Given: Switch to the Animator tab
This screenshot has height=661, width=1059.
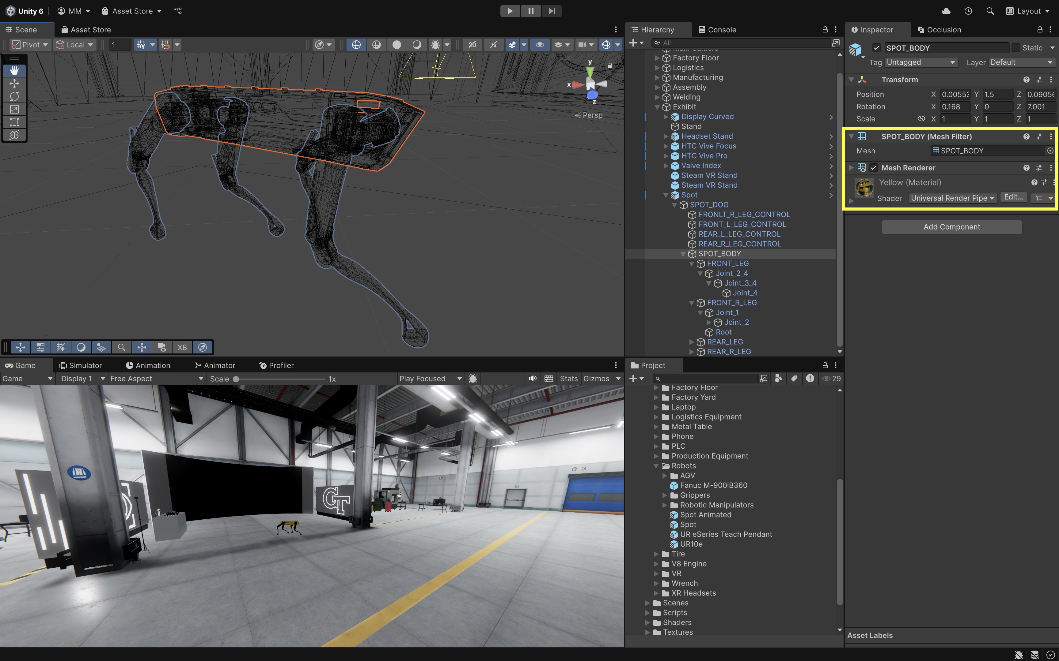Looking at the screenshot, I should 215,365.
